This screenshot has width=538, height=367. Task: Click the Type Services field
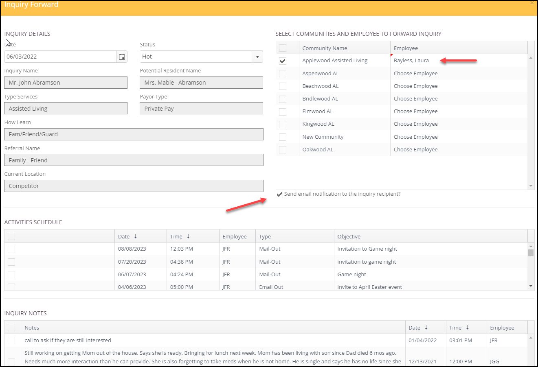coord(66,109)
